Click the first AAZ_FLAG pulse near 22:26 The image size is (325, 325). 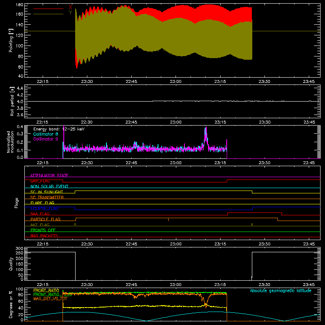(75, 225)
